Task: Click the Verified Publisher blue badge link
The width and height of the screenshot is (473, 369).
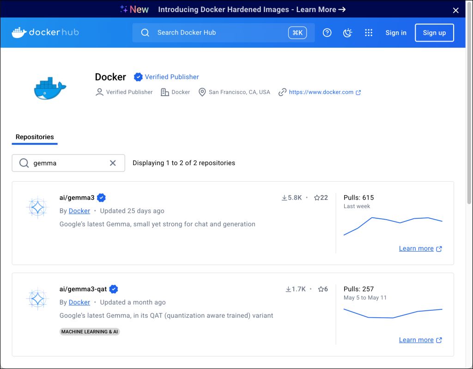Action: [x=172, y=77]
